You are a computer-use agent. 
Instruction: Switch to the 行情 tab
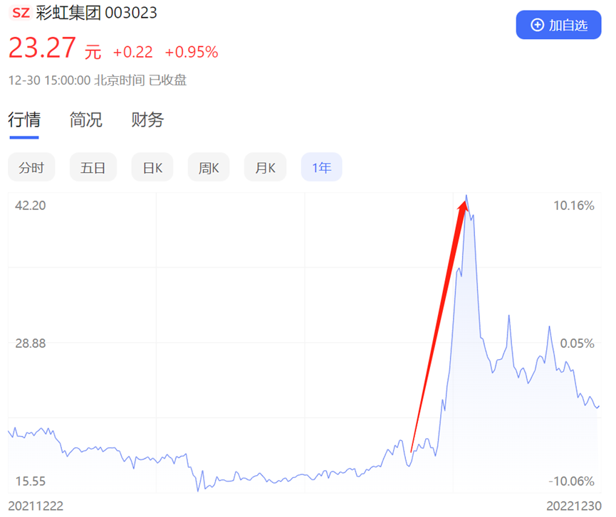coord(24,119)
